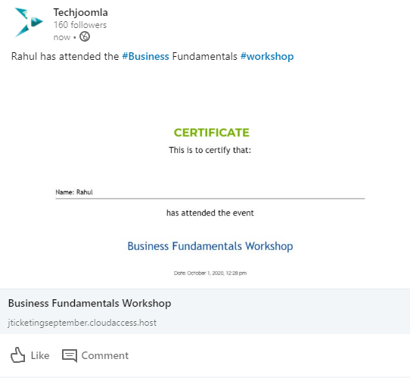Click the 'Name: Rahul' line on certificate
This screenshot has width=410, height=378.
pos(74,192)
